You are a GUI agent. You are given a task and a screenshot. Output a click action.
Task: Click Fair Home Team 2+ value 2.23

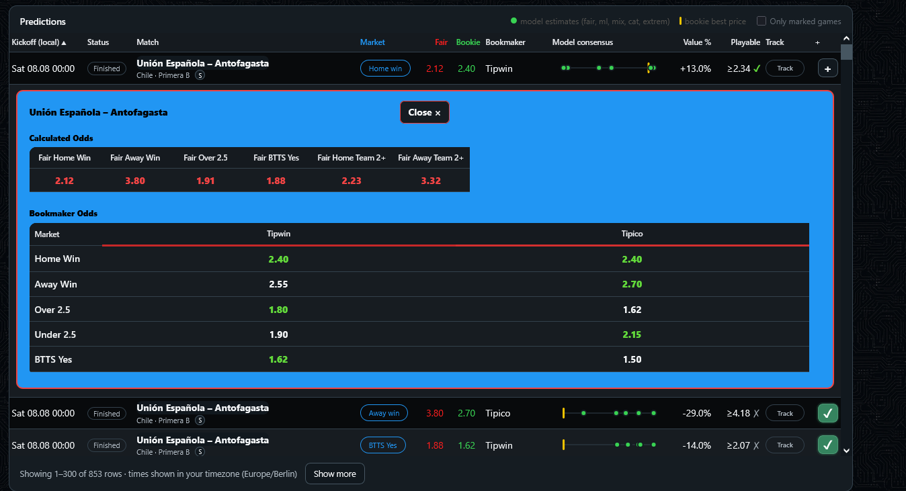(x=352, y=181)
